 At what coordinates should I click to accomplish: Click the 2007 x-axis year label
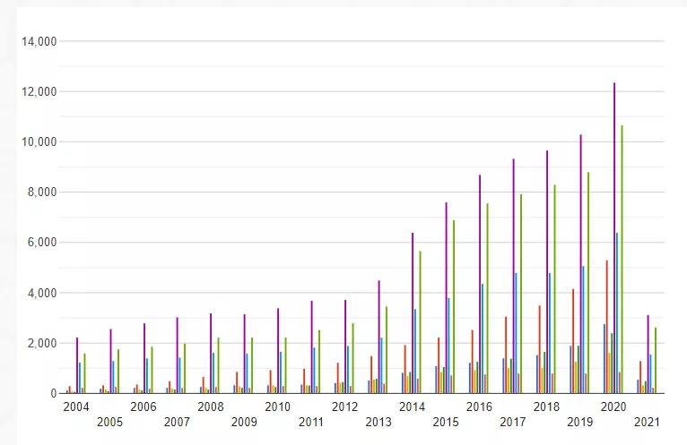point(177,423)
